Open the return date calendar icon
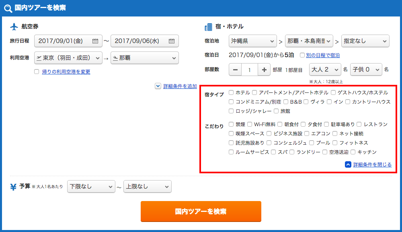Screen dimensions: 402x232 (x=172, y=41)
